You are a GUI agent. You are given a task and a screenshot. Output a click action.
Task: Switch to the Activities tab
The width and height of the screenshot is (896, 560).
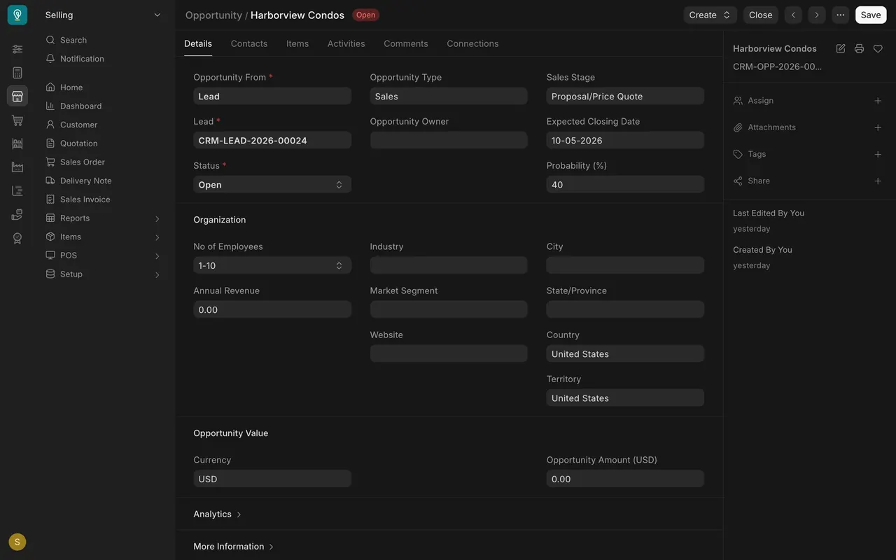[346, 43]
